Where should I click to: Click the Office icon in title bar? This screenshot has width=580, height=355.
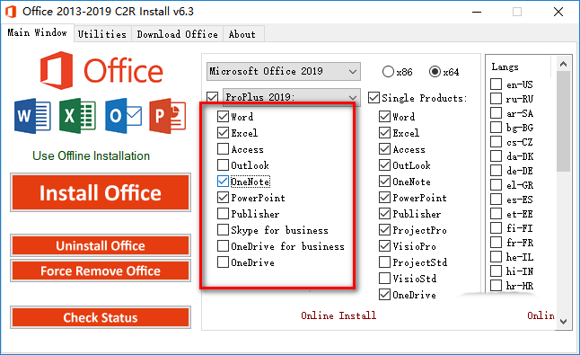11,12
